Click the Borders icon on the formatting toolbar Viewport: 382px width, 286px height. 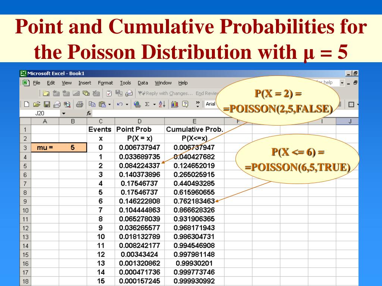pos(351,105)
